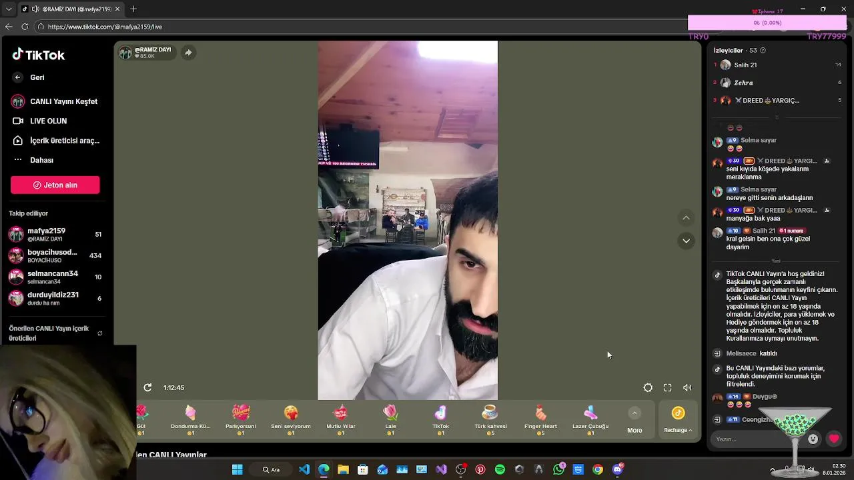Open the streamer's @RAMİZ DAYI profile badge
Image resolution: width=854 pixels, height=480 pixels.
coord(145,53)
